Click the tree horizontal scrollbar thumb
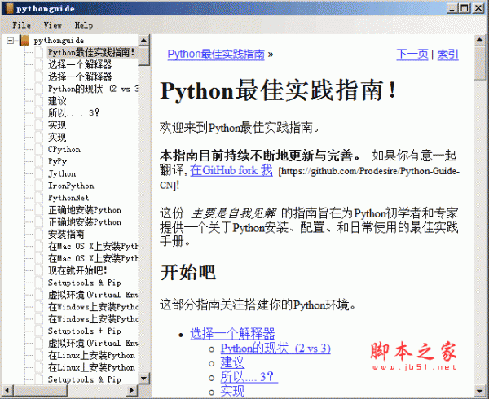The image size is (489, 399). point(40,390)
